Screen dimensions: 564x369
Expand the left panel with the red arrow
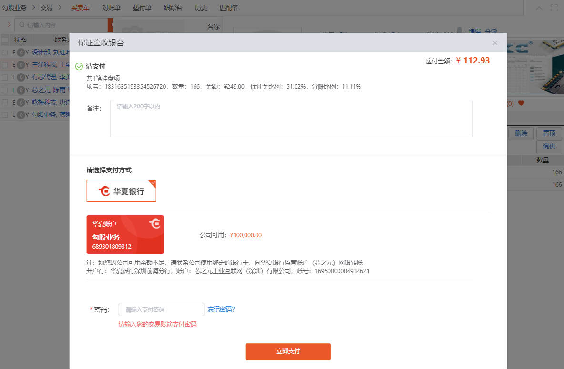point(9,24)
